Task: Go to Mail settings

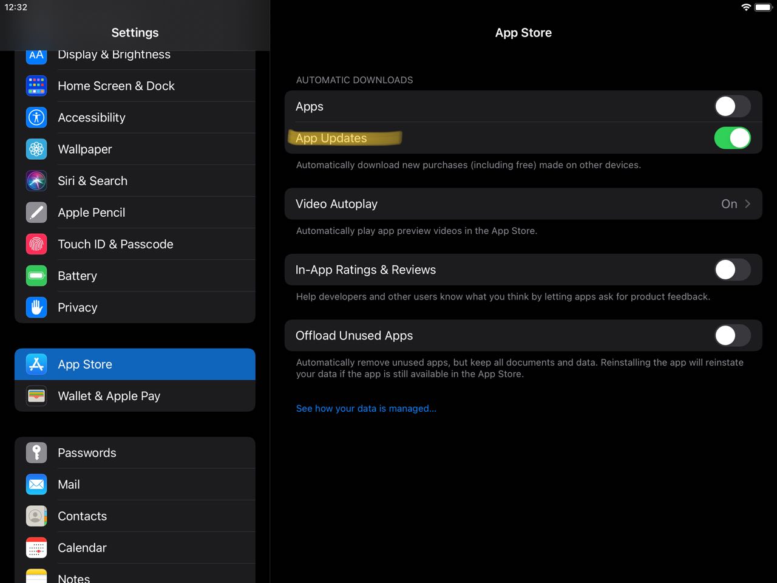Action: coord(135,484)
